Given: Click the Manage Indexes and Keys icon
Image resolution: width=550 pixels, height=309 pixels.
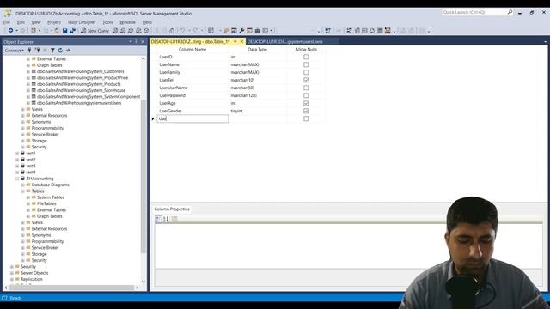Looking at the screenshot, I should coord(357,31).
